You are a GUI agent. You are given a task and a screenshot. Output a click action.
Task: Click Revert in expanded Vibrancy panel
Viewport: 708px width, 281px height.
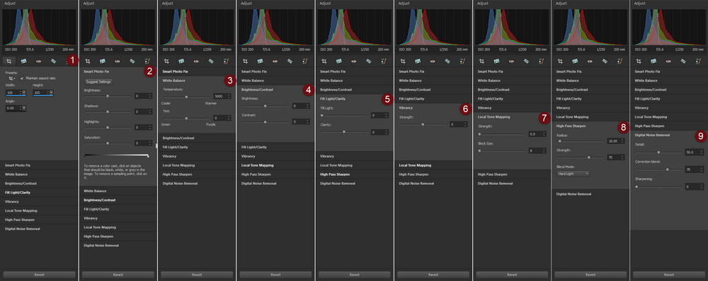click(x=433, y=274)
